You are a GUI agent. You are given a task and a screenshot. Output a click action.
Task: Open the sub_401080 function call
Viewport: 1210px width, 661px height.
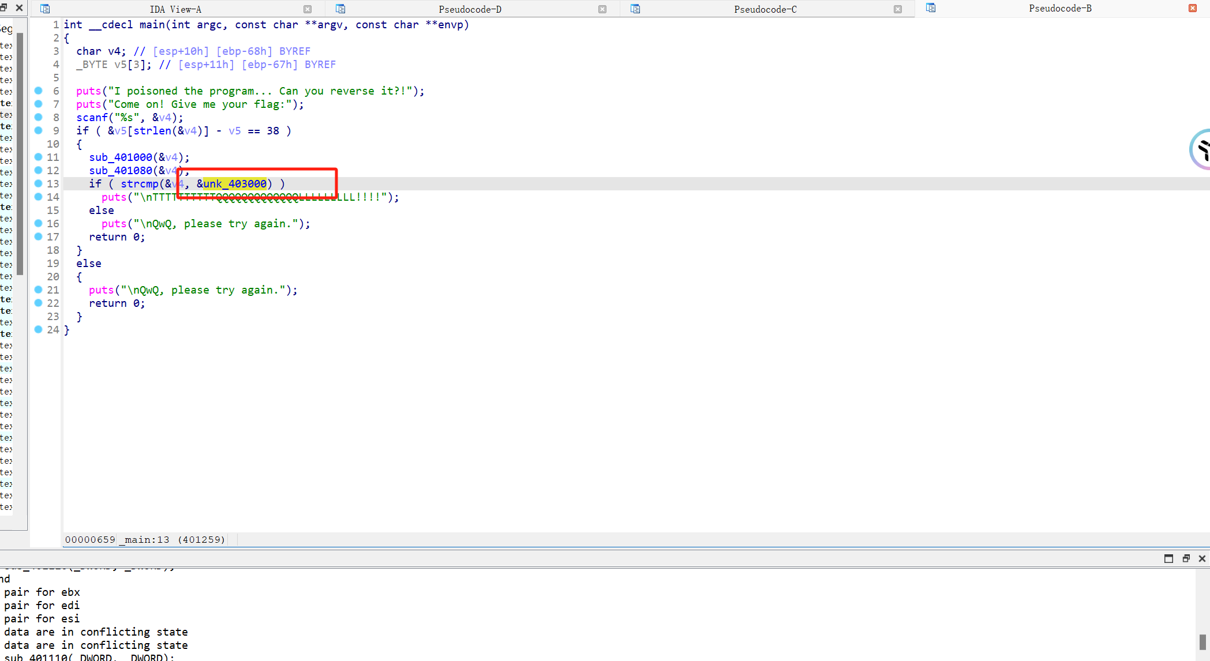pos(121,170)
